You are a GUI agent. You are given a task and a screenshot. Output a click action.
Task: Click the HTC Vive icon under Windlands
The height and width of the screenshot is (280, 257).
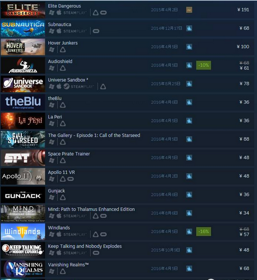coord(96,234)
